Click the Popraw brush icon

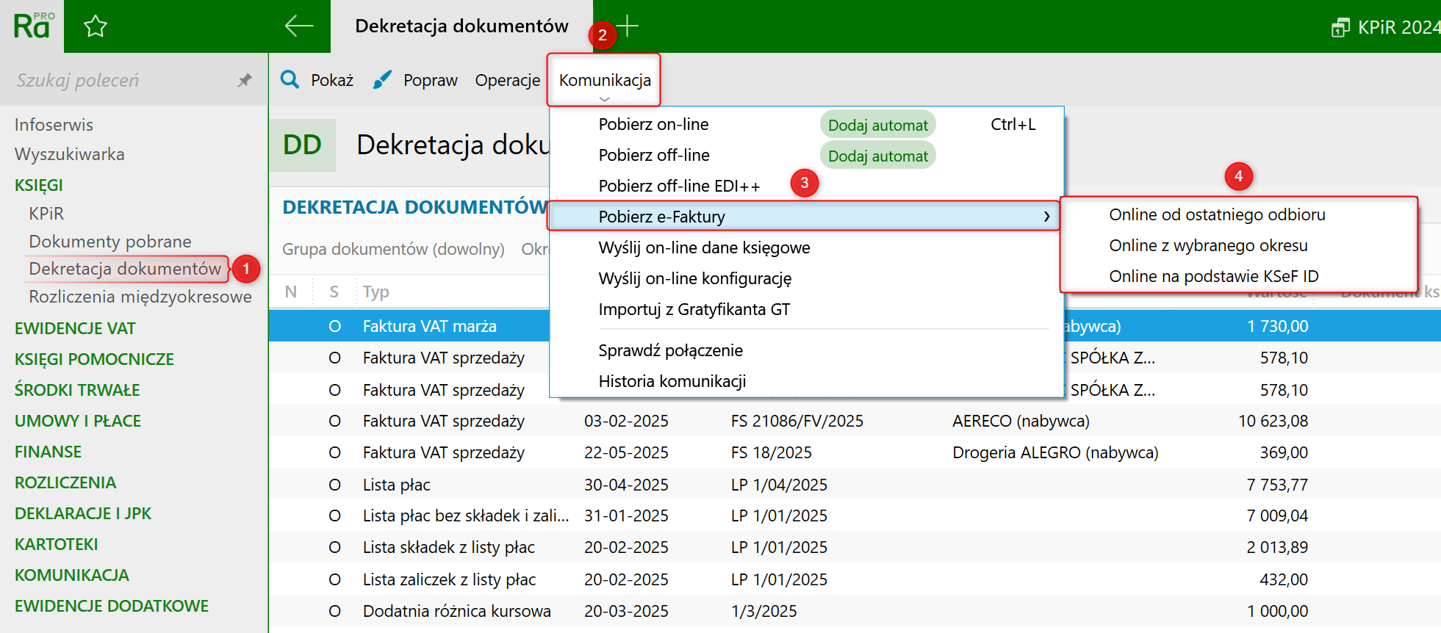point(382,79)
